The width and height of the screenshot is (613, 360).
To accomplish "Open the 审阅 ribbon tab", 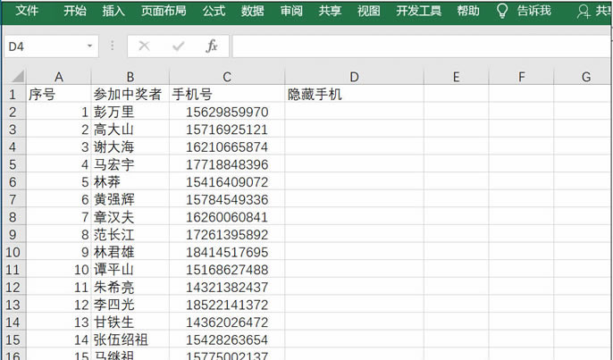I will pos(291,11).
